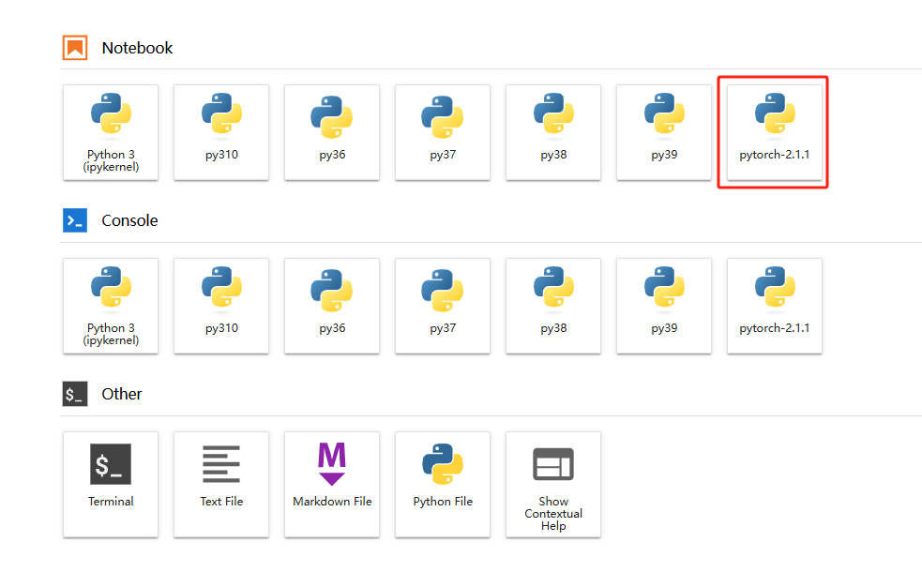Screen dimensions: 922x587
Task: Open a new Terminal
Action: [x=111, y=485]
